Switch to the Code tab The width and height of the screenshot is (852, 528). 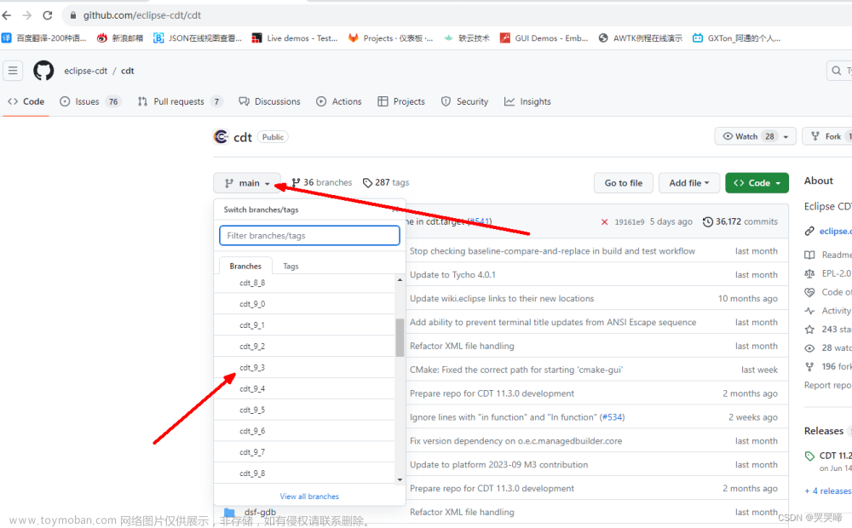pyautogui.click(x=26, y=101)
